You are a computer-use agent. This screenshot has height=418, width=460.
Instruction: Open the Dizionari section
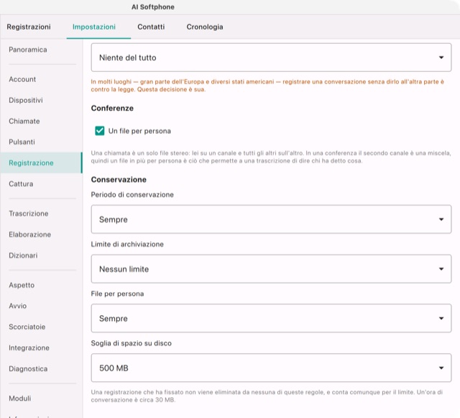tap(42, 255)
